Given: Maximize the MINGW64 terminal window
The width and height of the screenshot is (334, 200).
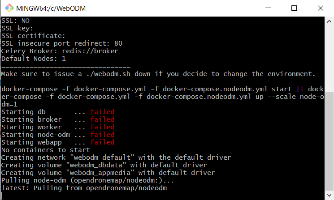Looking at the screenshot, I should pos(294,8).
